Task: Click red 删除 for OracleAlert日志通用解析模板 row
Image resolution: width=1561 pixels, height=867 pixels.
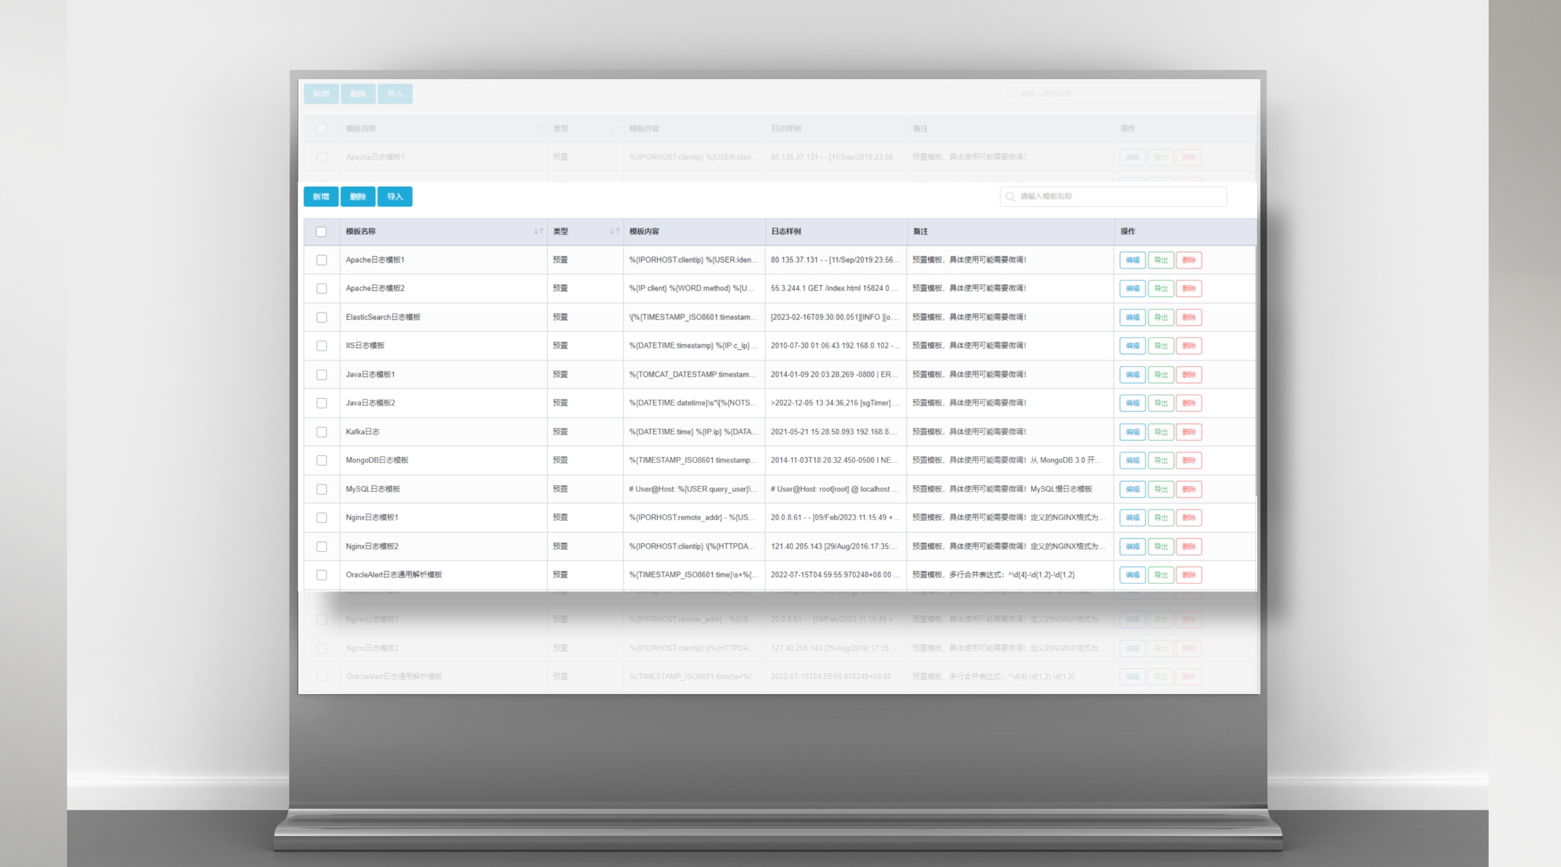Action: click(x=1188, y=575)
